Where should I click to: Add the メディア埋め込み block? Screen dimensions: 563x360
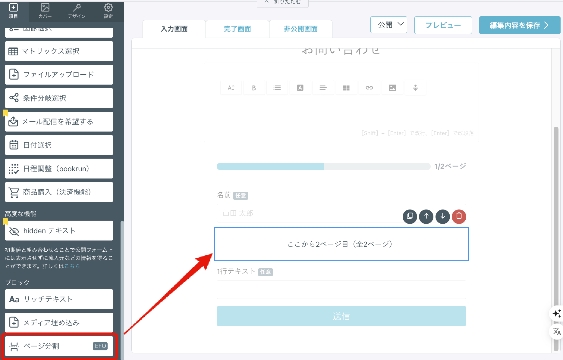pyautogui.click(x=59, y=323)
